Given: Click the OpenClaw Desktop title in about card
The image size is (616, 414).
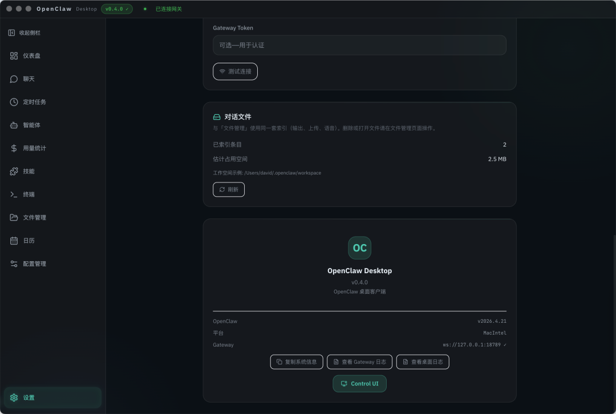Looking at the screenshot, I should pyautogui.click(x=359, y=271).
